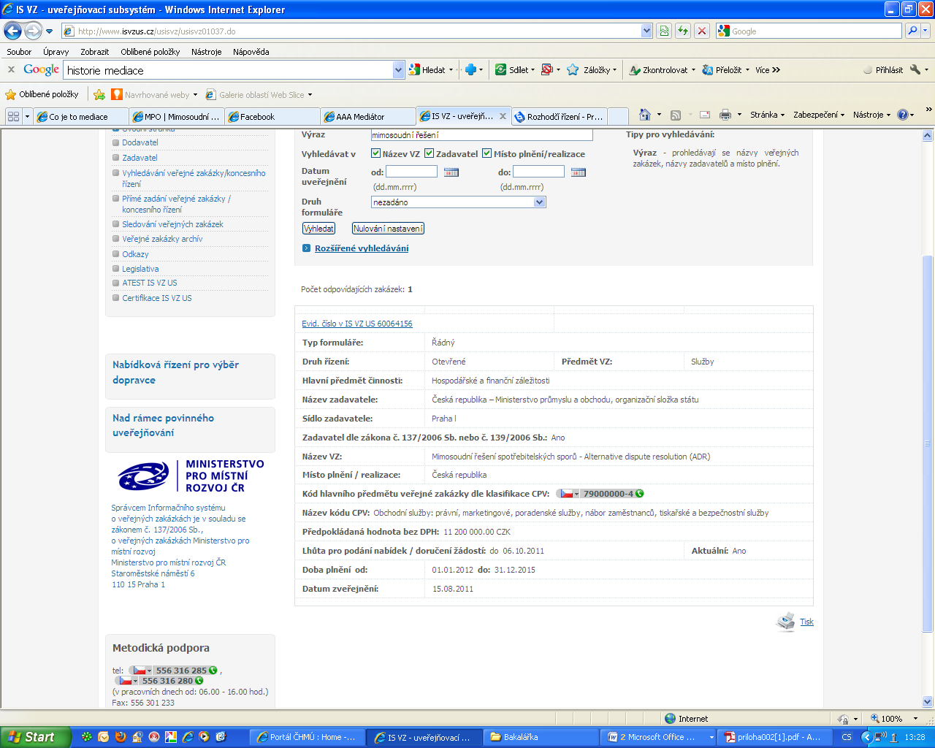Open Portál ČHMÚ taskbar window

(x=307, y=737)
